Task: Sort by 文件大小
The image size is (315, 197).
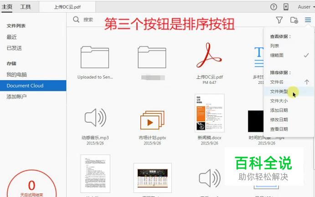Action: click(x=279, y=101)
